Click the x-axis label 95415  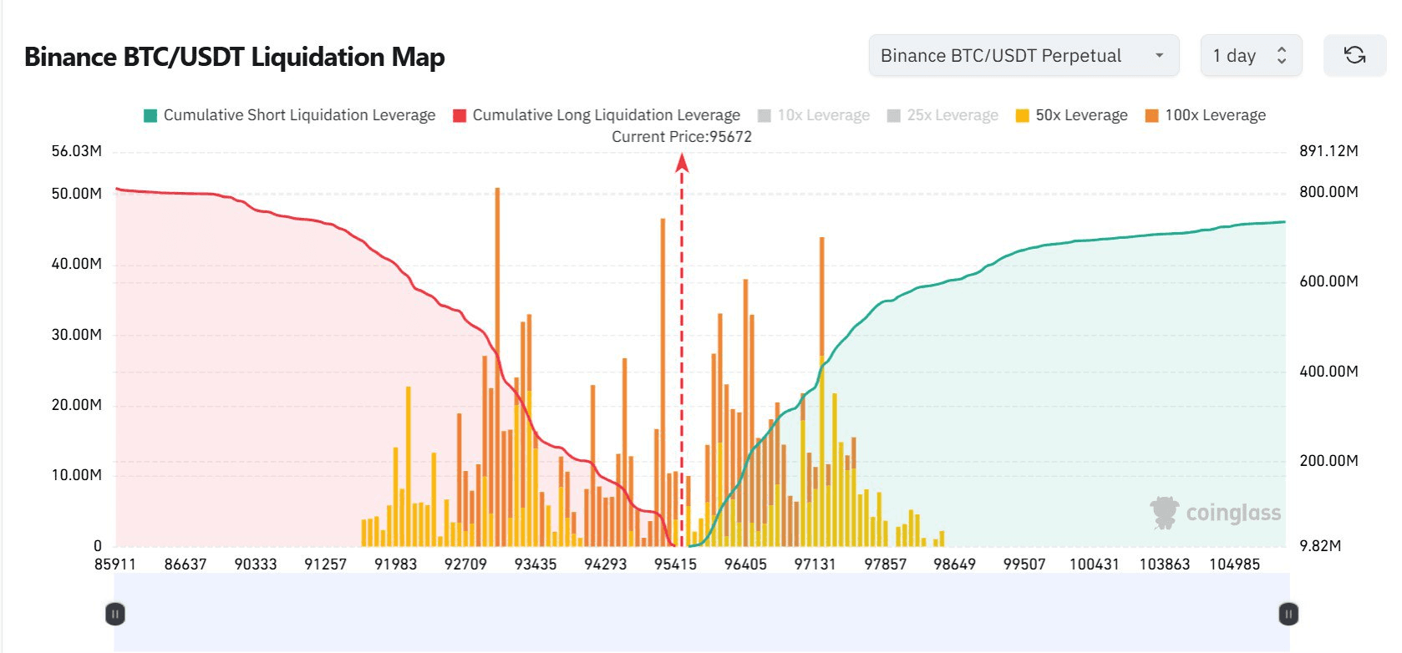pos(675,564)
